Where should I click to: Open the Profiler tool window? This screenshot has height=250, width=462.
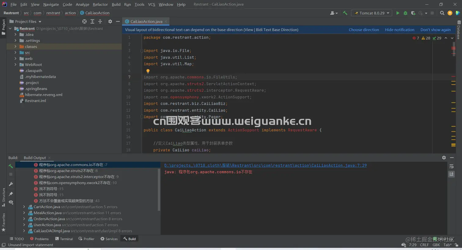(86, 239)
